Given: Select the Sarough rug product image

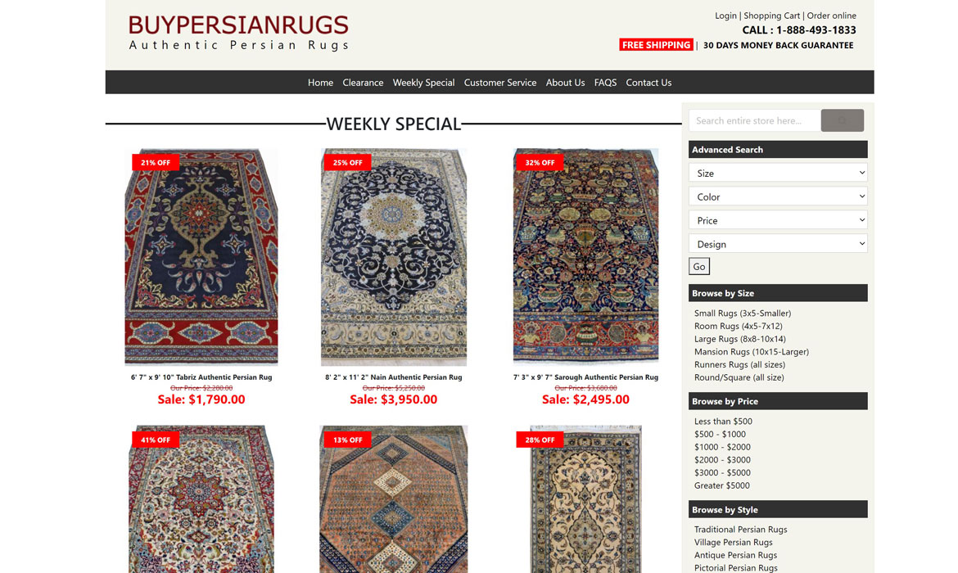Looking at the screenshot, I should point(586,256).
